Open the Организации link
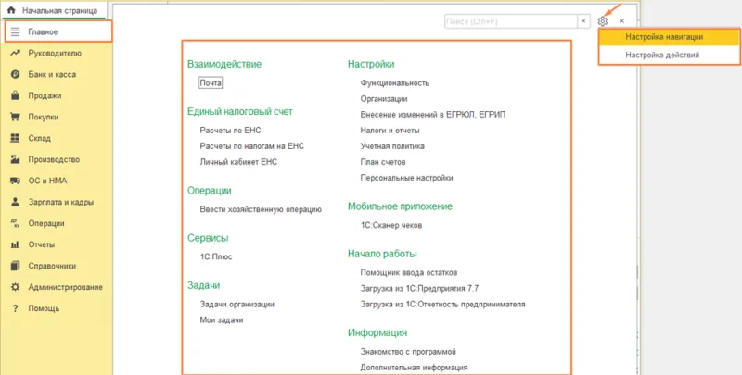The width and height of the screenshot is (742, 375). pos(384,99)
